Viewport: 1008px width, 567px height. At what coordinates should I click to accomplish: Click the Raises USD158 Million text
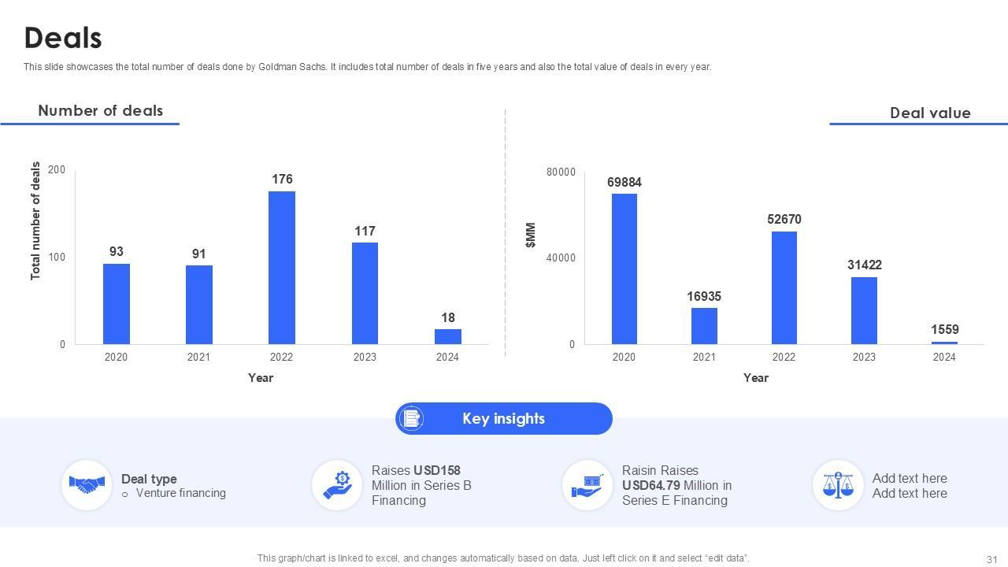[421, 485]
